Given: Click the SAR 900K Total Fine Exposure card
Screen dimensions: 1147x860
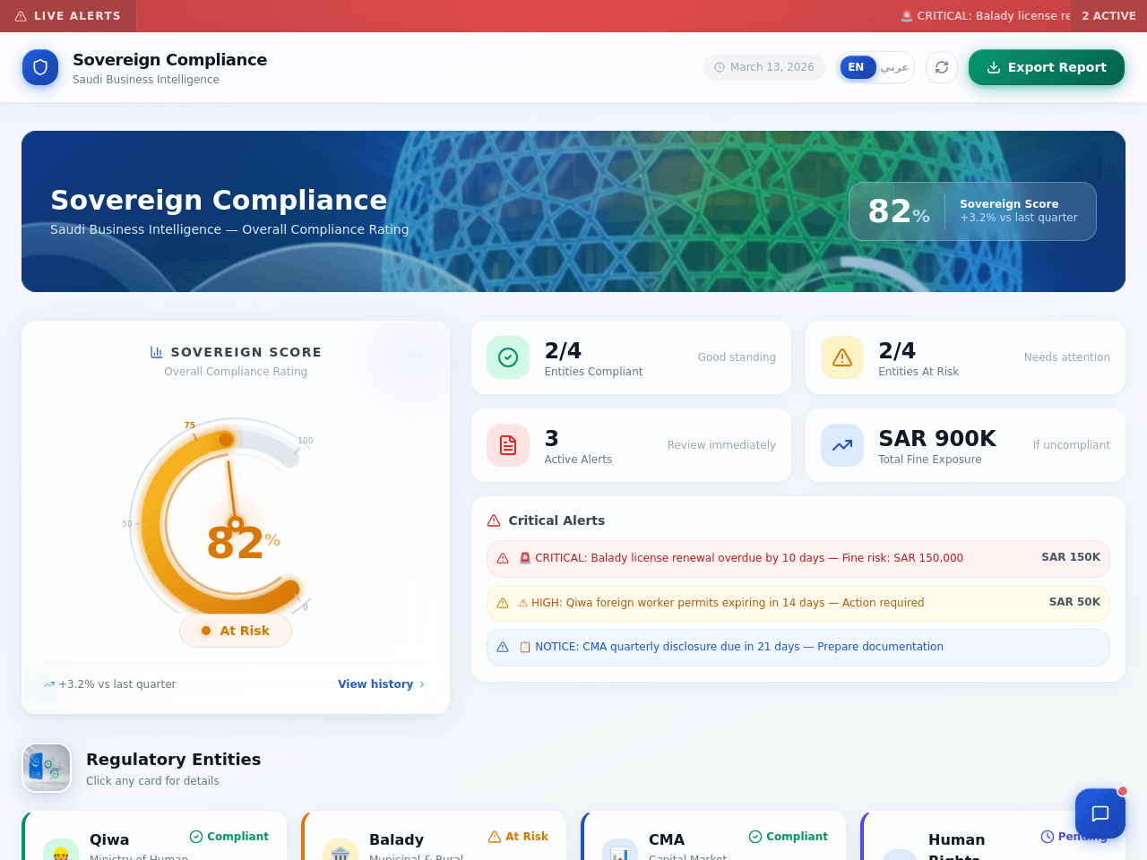Looking at the screenshot, I should click(x=965, y=445).
